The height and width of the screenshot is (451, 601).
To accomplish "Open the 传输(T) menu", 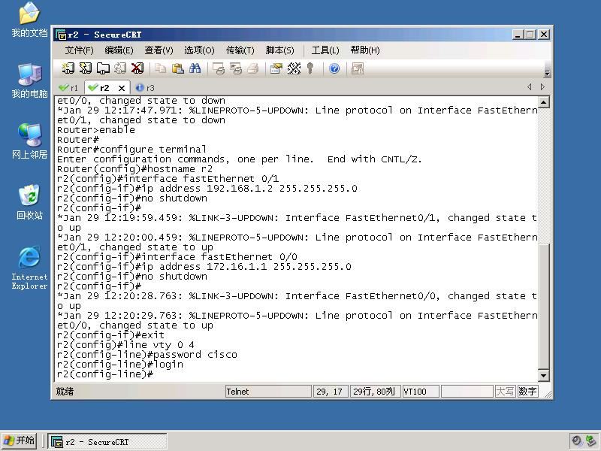I will click(x=240, y=50).
